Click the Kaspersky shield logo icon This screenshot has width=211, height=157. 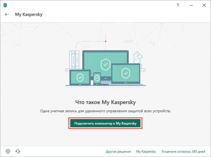[5, 5]
